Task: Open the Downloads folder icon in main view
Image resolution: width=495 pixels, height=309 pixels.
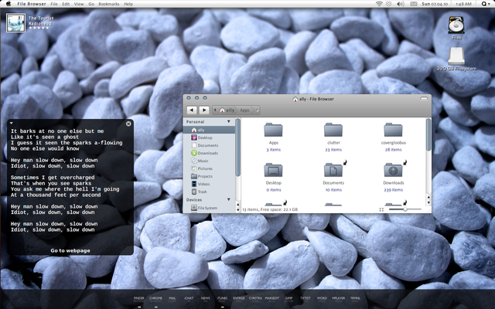Action: click(x=393, y=169)
